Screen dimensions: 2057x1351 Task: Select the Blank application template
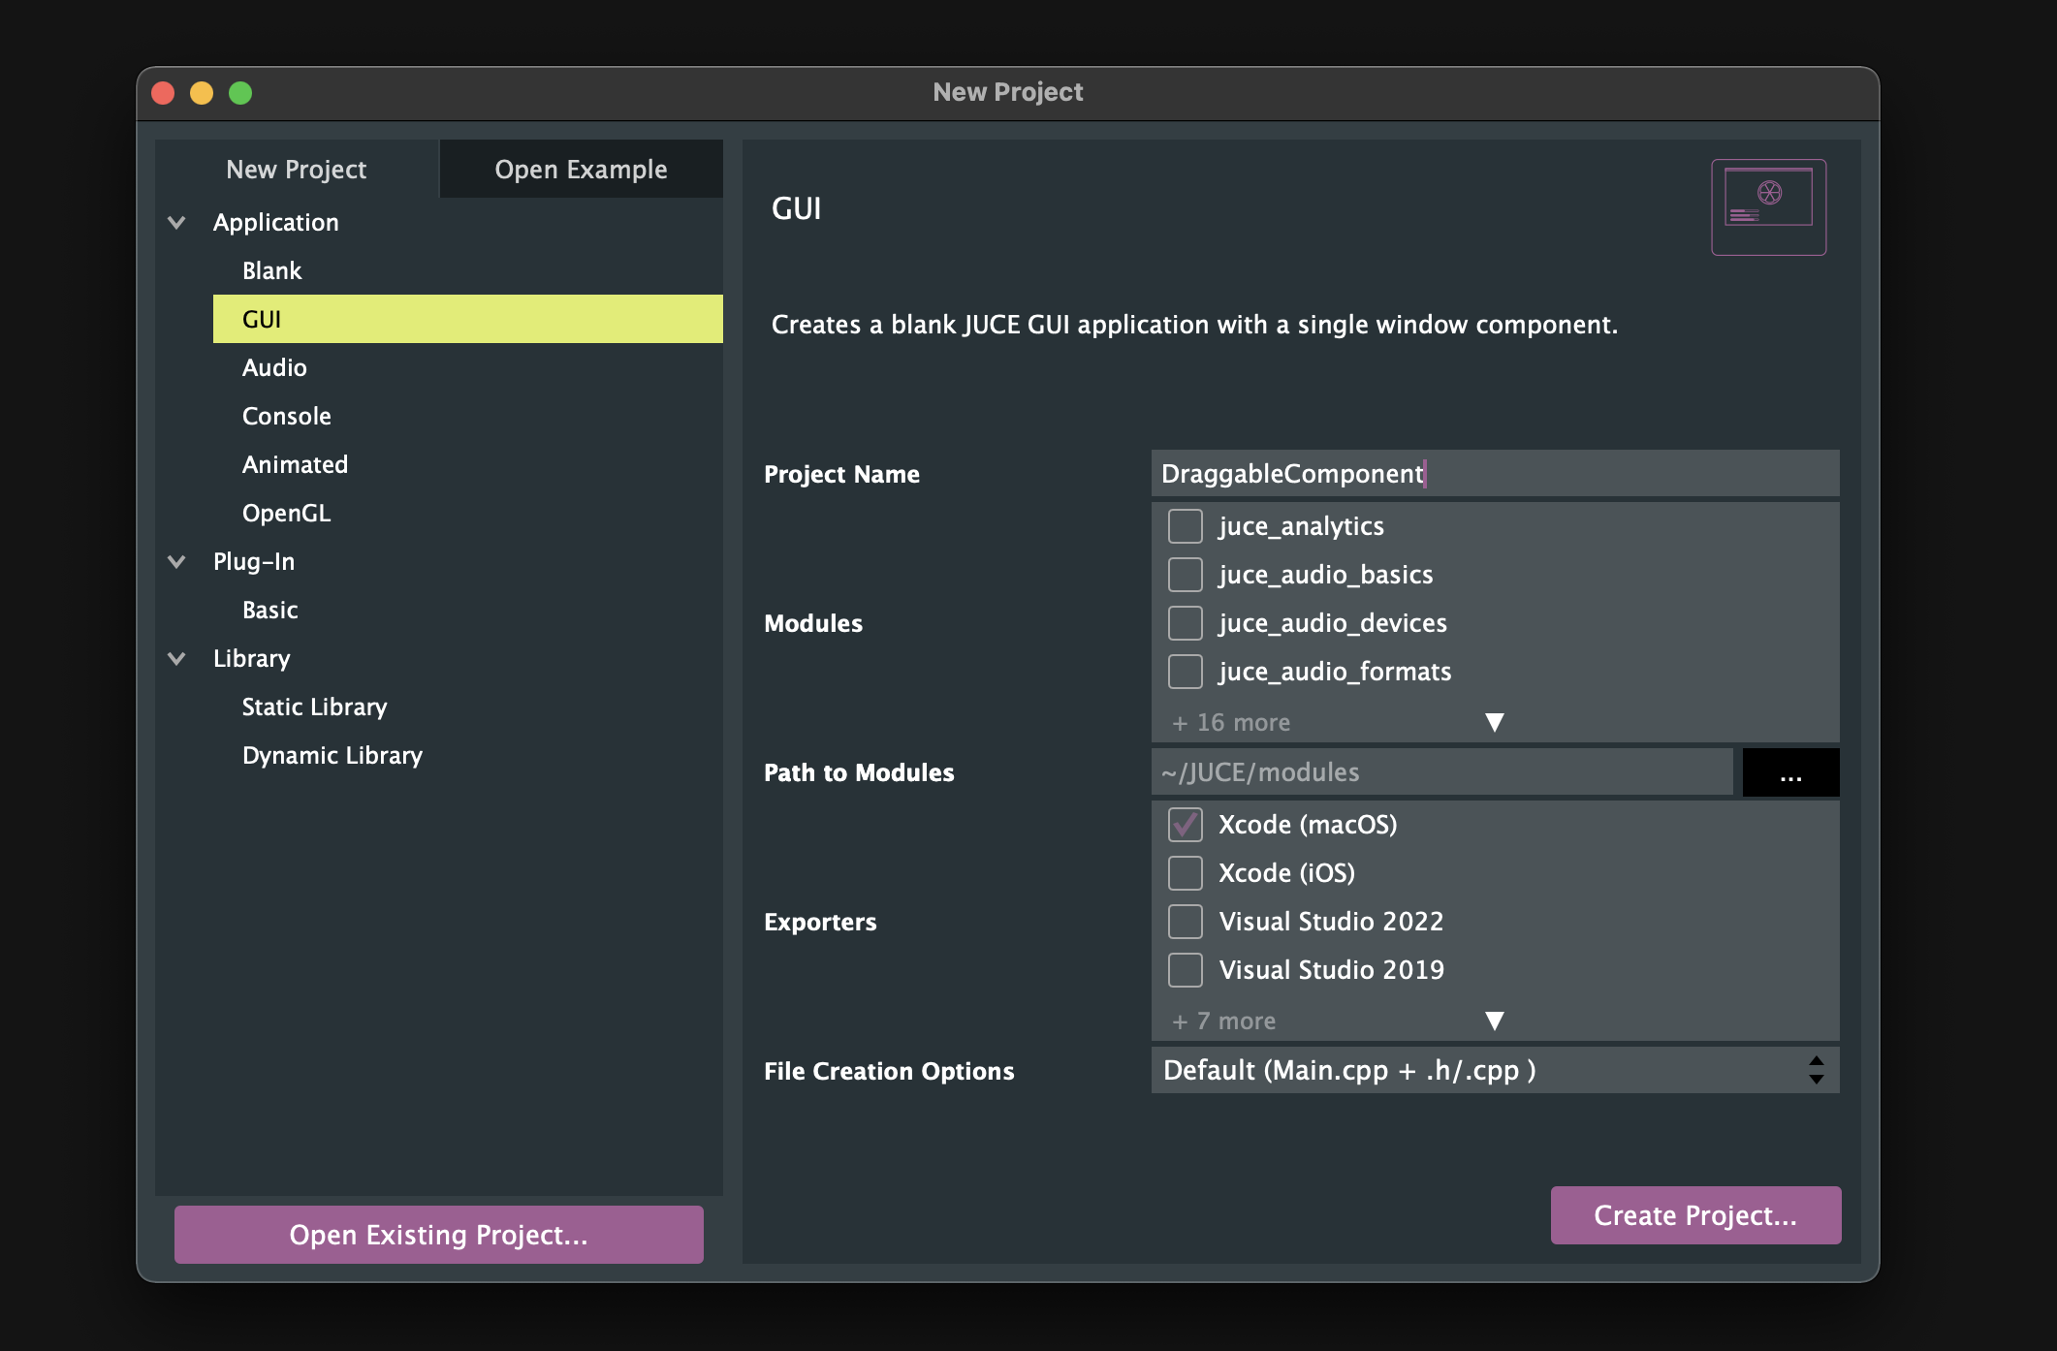[x=468, y=271]
